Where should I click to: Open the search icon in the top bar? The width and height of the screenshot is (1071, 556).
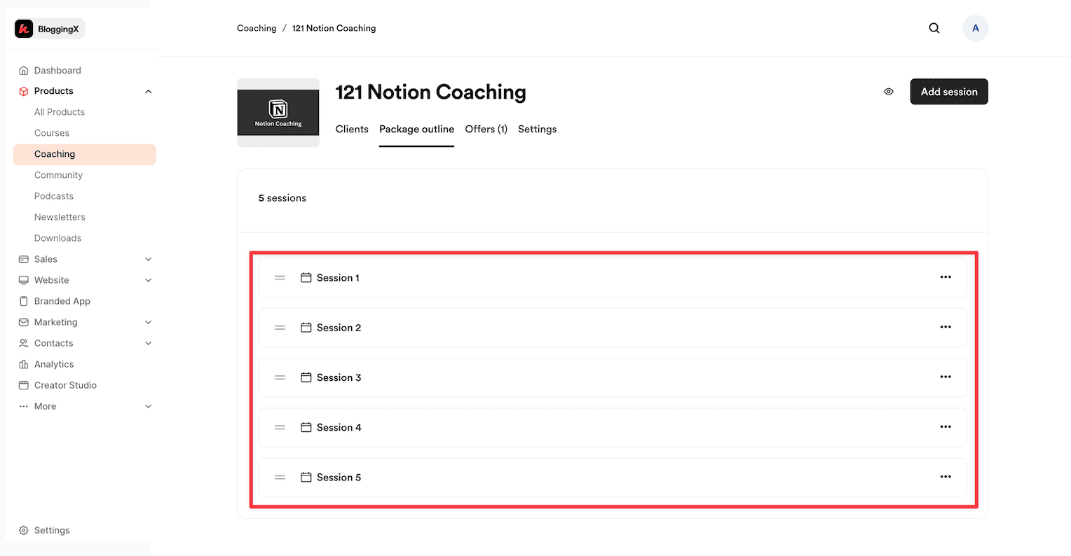pyautogui.click(x=934, y=28)
